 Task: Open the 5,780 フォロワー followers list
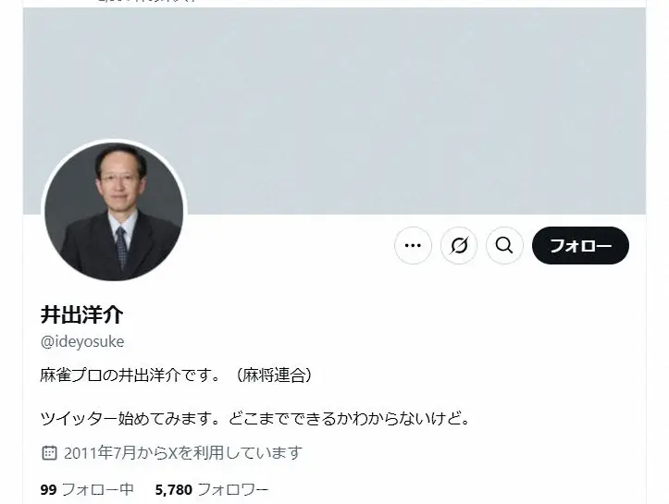pos(212,489)
